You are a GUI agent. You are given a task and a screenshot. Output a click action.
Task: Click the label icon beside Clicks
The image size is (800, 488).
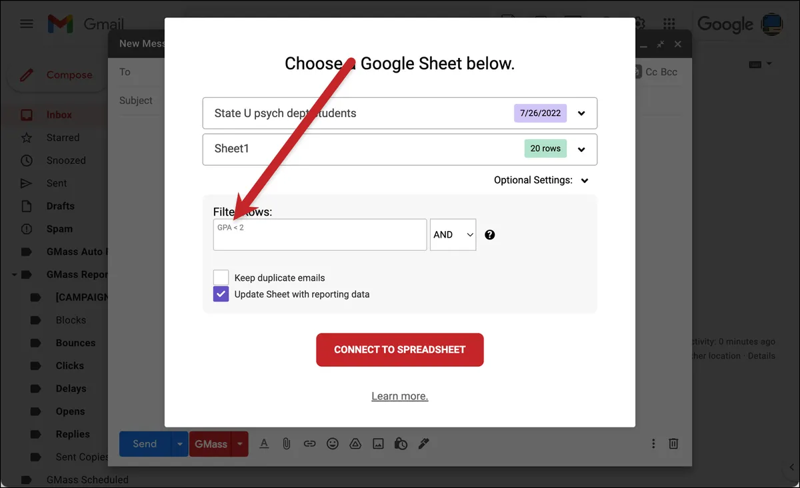point(36,366)
